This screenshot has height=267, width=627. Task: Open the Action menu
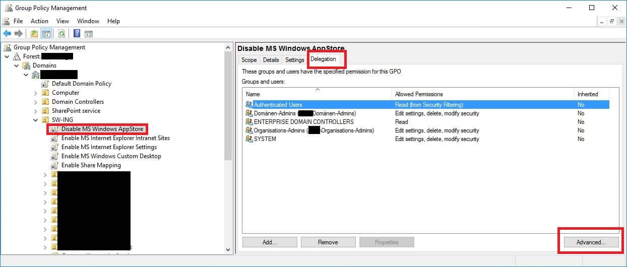[39, 21]
